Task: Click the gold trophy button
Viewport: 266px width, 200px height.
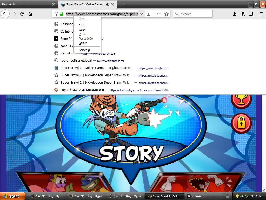Action: coord(241,100)
